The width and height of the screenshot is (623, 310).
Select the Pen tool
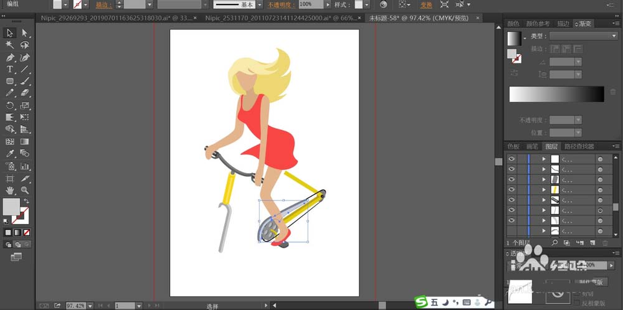(10, 57)
